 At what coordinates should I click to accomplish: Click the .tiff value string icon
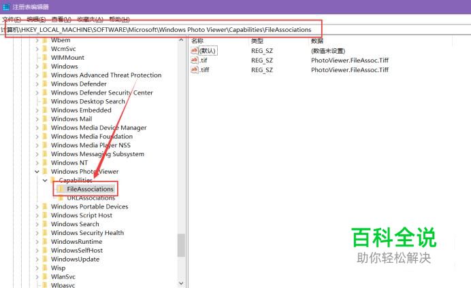195,70
